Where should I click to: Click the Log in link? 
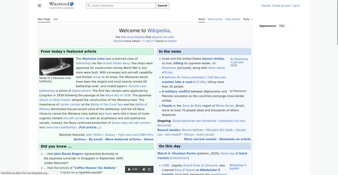click(296, 6)
